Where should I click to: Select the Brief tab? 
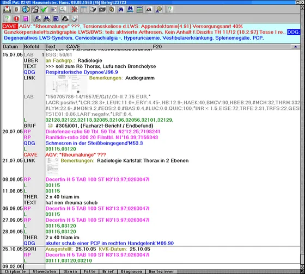(x=108, y=271)
